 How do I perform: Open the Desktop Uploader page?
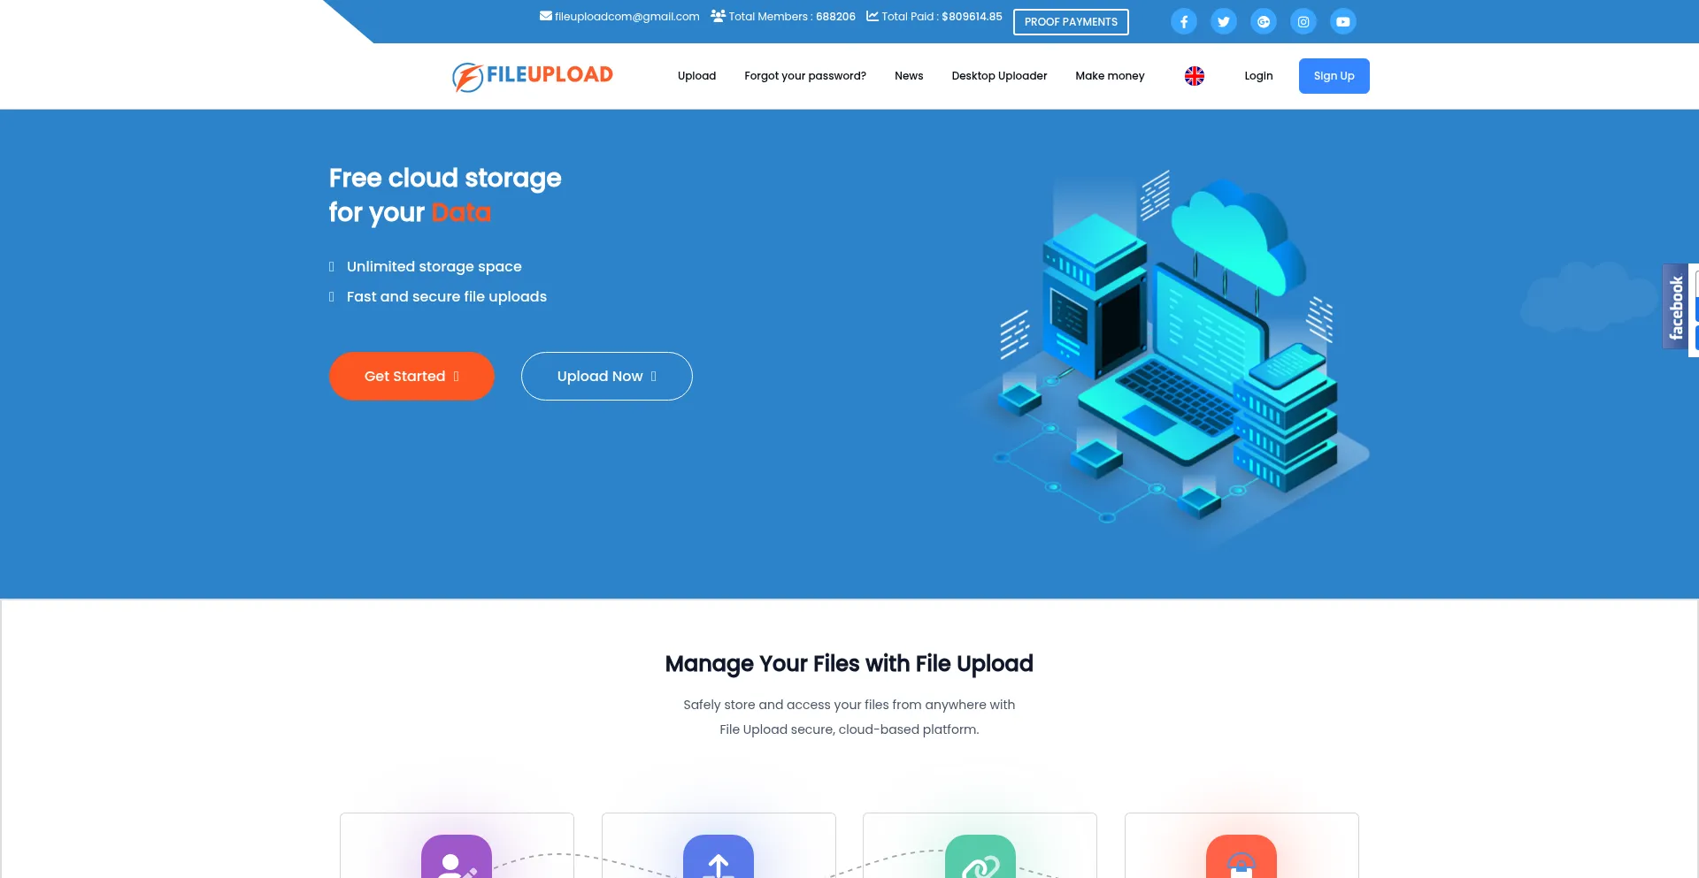coord(999,76)
